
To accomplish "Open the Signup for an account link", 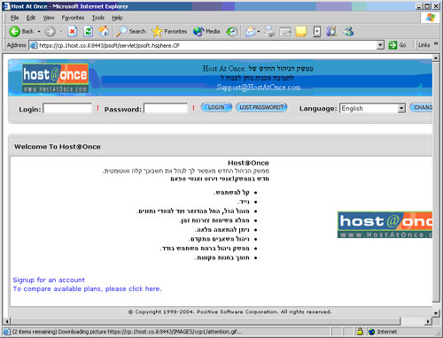I will coord(49,280).
